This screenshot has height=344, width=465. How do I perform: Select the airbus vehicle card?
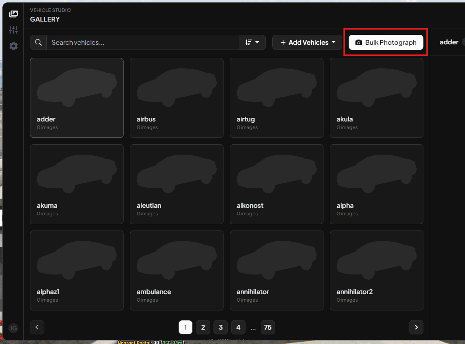[177, 98]
